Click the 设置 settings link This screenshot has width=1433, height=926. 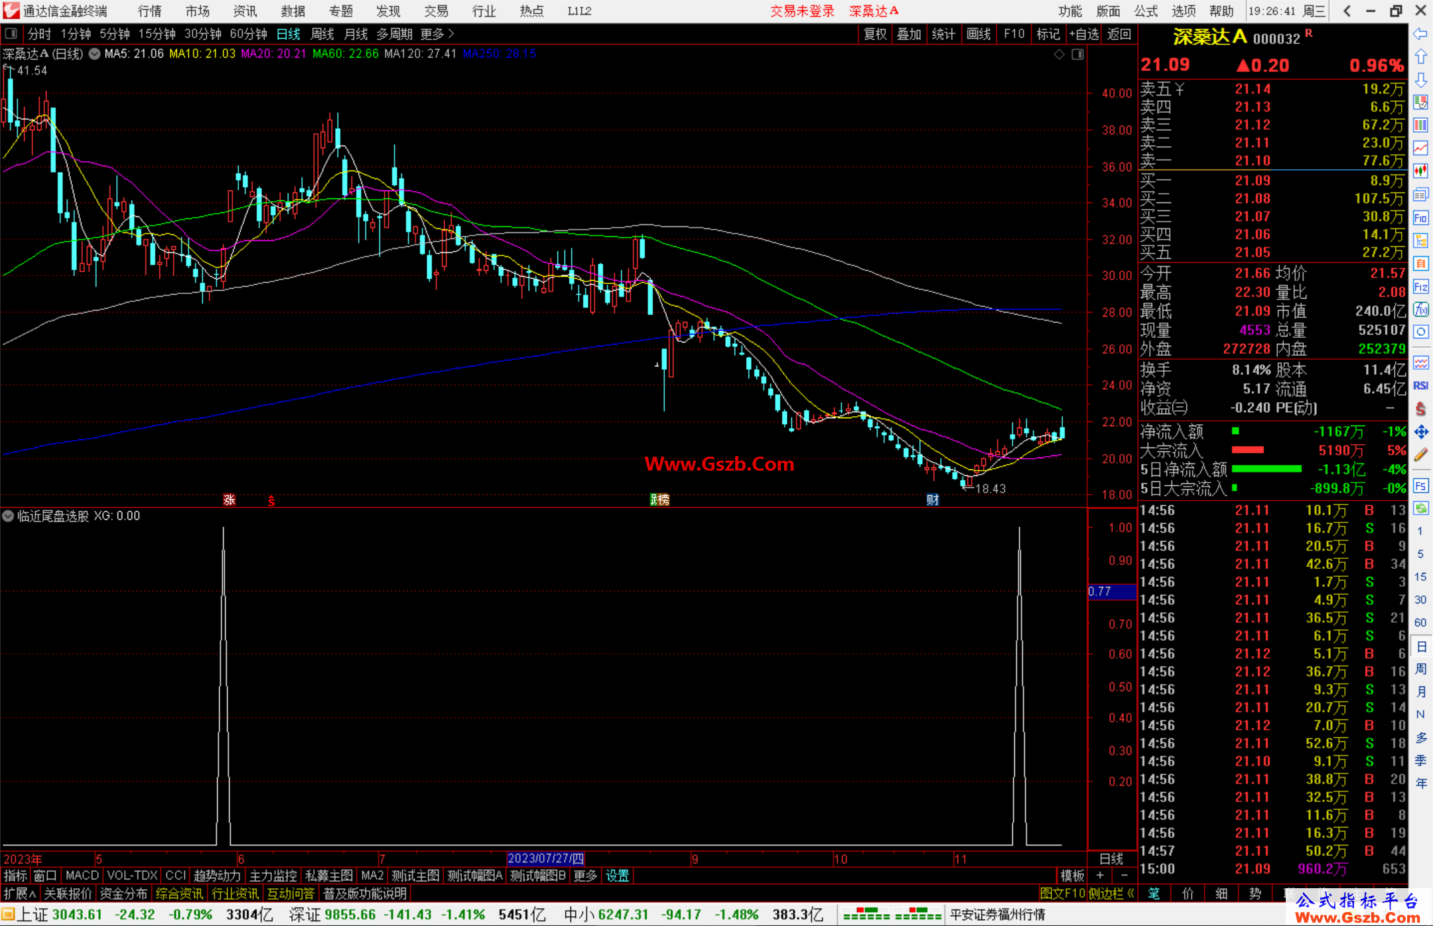[x=617, y=876]
